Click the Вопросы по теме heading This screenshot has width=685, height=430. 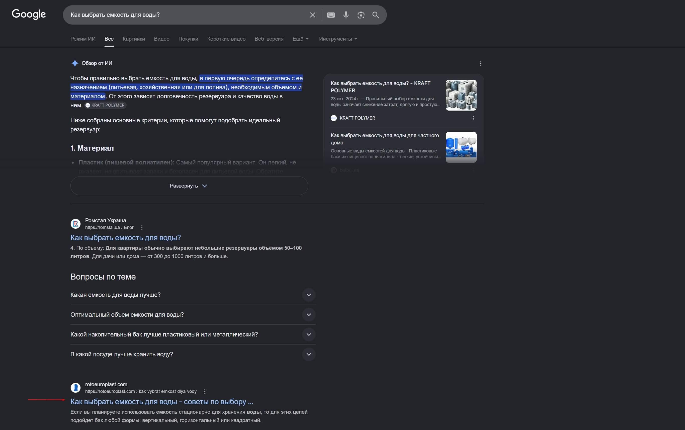[x=103, y=277]
